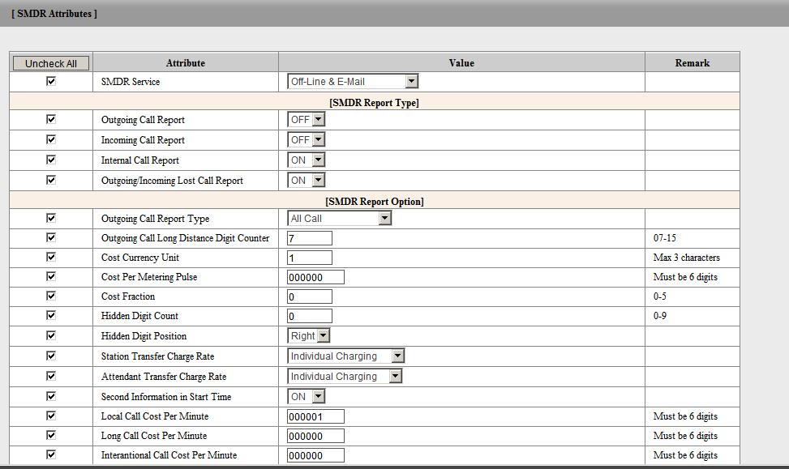The width and height of the screenshot is (789, 469).
Task: Open the Outgoing Call Report OFF dropdown
Action: pyautogui.click(x=307, y=119)
